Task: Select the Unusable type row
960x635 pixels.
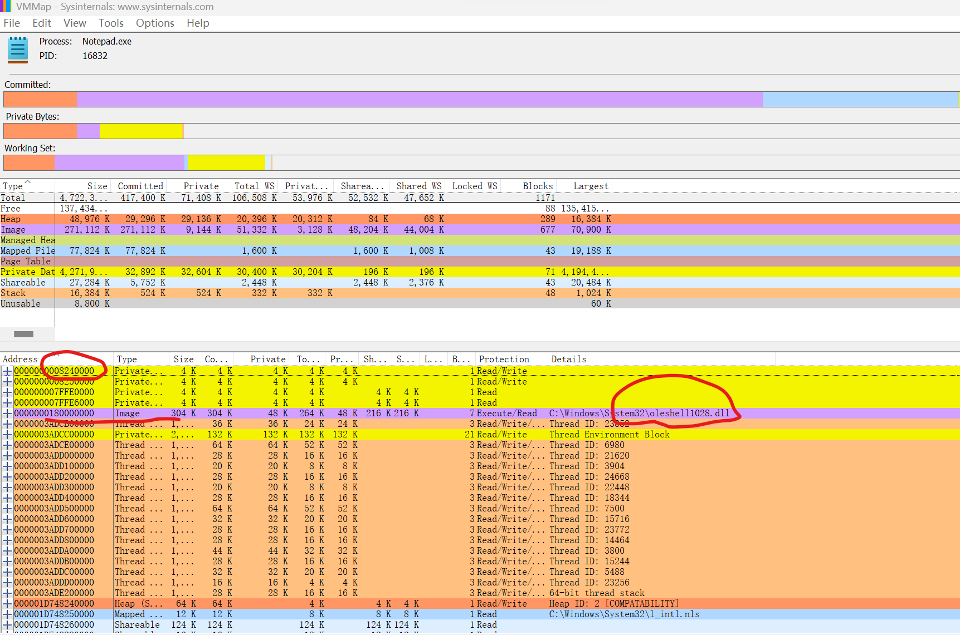Action: [x=480, y=304]
